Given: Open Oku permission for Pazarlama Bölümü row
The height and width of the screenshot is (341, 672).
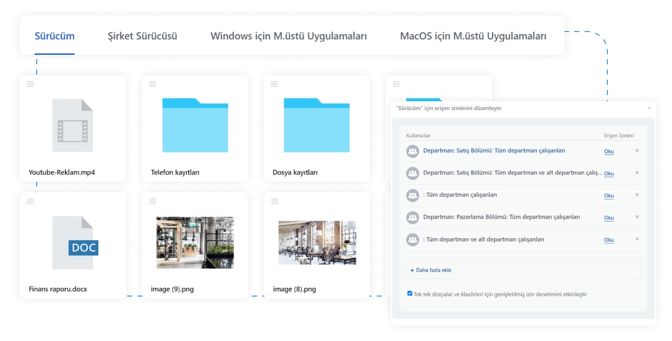Looking at the screenshot, I should [609, 218].
